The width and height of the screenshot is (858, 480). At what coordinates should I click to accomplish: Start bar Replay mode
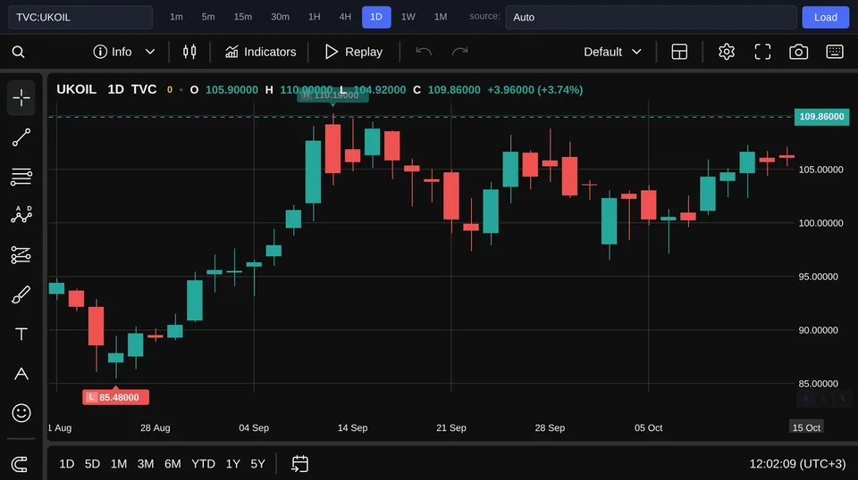pyautogui.click(x=354, y=52)
